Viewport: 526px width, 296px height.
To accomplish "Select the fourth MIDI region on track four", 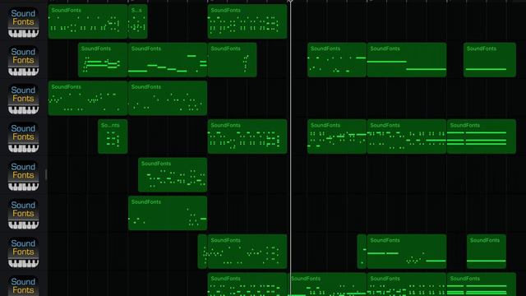I will coord(407,136).
